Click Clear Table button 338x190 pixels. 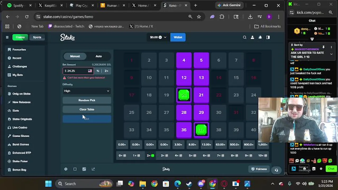[x=87, y=109]
